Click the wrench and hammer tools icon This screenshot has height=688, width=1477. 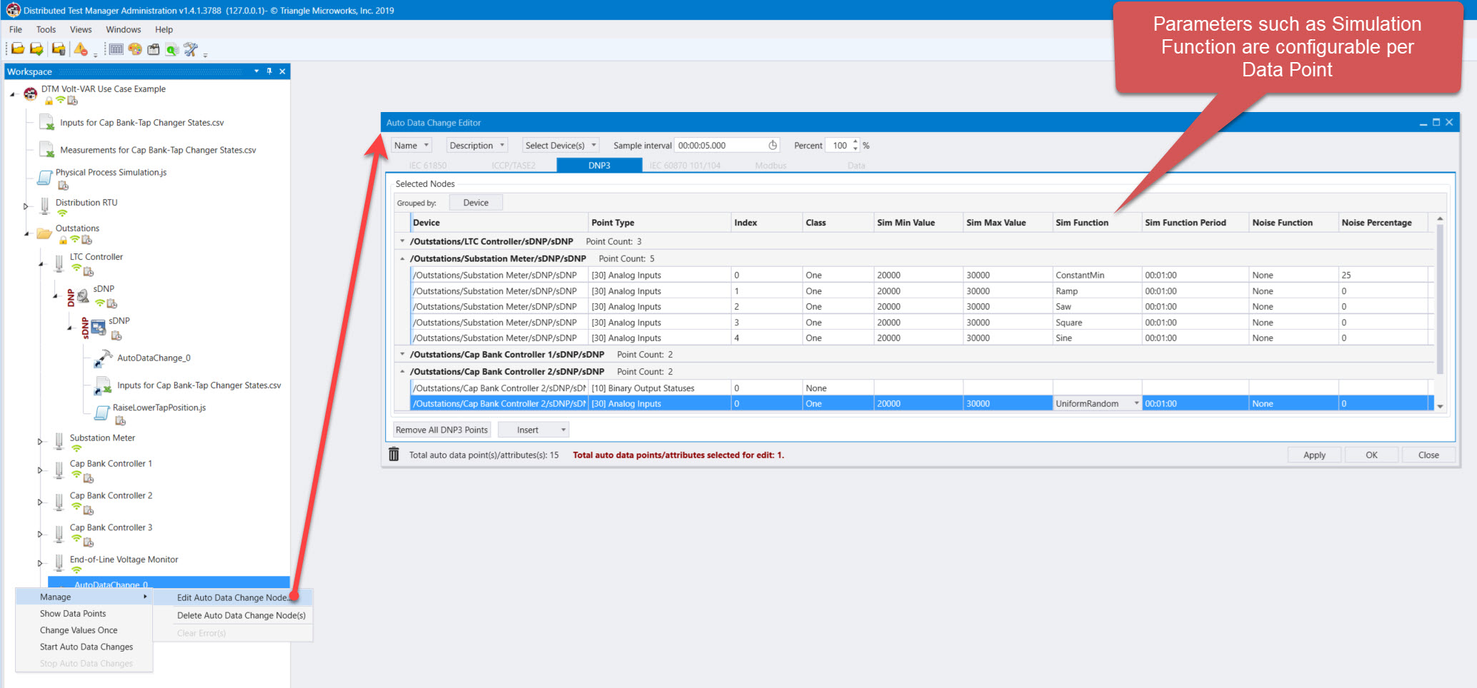(190, 49)
